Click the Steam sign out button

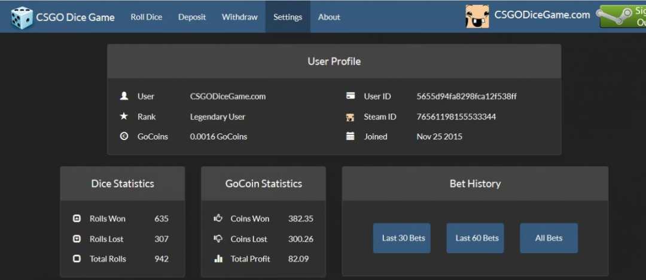(623, 16)
